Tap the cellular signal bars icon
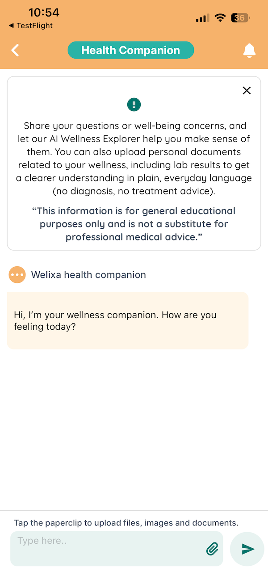This screenshot has width=268, height=580. coord(202,18)
